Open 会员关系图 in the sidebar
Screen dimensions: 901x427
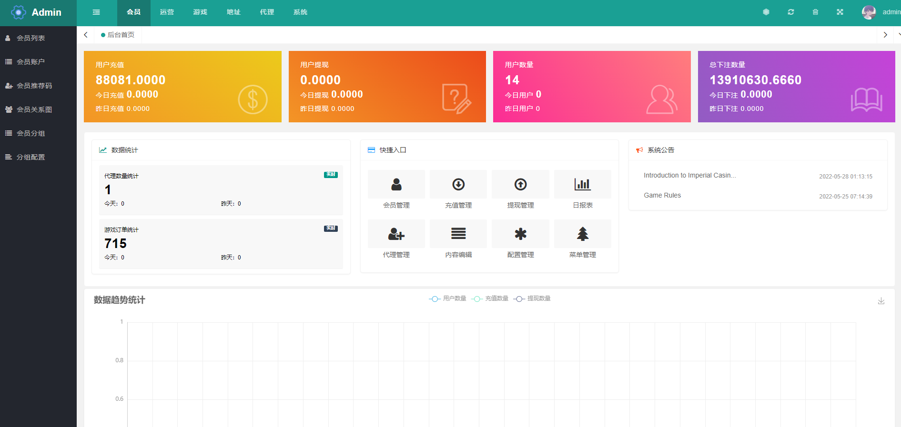[x=38, y=109]
